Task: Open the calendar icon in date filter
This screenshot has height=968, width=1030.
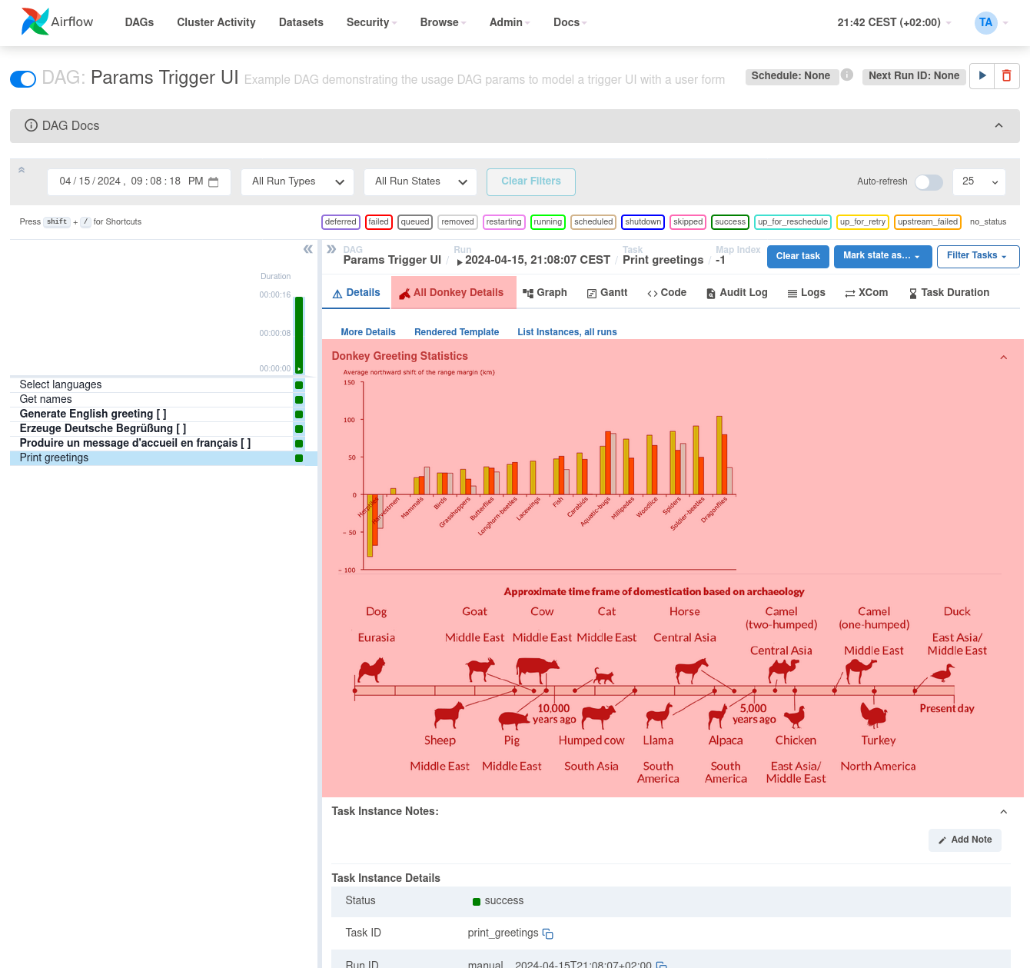Action: tap(214, 181)
